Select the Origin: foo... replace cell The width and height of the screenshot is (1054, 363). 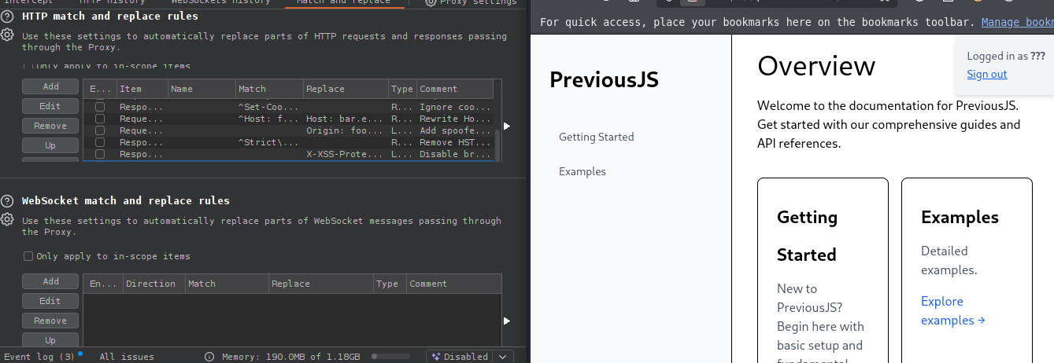[x=346, y=130]
